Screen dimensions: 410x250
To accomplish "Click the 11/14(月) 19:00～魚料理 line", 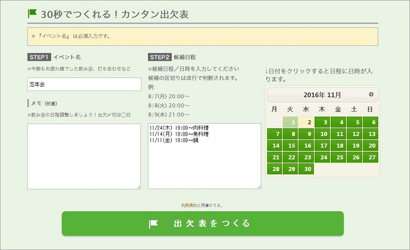I will [179, 134].
